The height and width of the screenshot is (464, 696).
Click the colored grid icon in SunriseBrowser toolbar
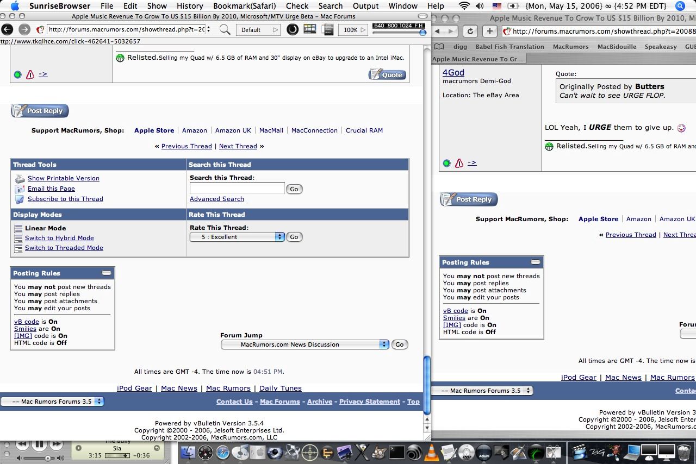[x=310, y=29]
